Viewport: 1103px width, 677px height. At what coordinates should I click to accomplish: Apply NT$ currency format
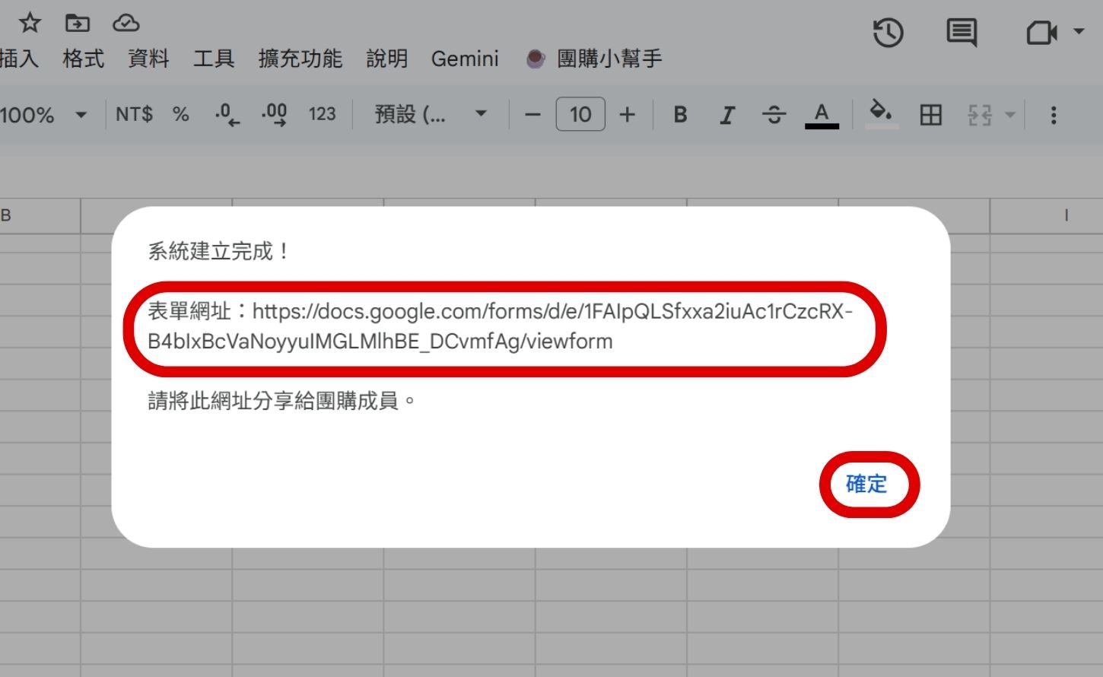[134, 114]
